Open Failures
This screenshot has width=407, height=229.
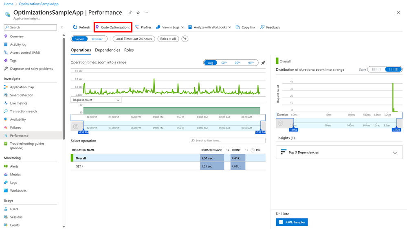click(x=15, y=127)
